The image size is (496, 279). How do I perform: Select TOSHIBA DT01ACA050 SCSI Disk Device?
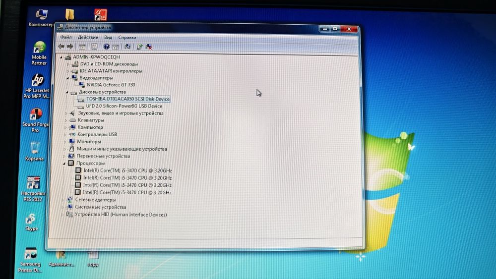(128, 99)
